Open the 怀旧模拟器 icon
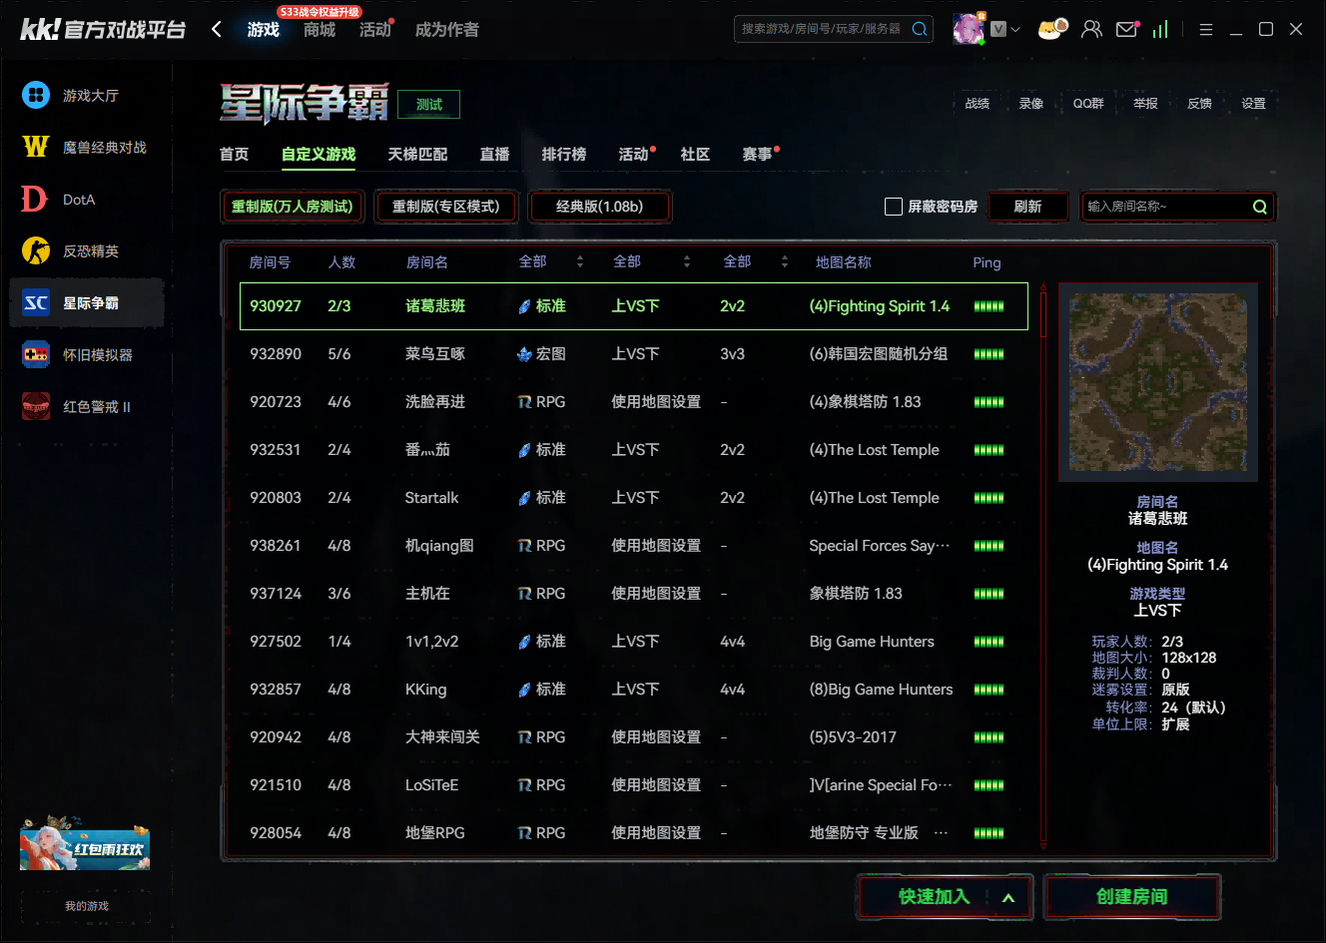The width and height of the screenshot is (1326, 943). 36,354
